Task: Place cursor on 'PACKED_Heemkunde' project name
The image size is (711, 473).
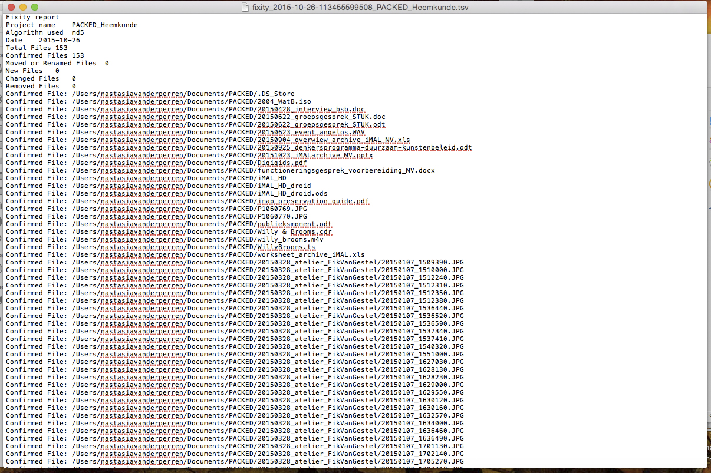Action: click(x=104, y=25)
